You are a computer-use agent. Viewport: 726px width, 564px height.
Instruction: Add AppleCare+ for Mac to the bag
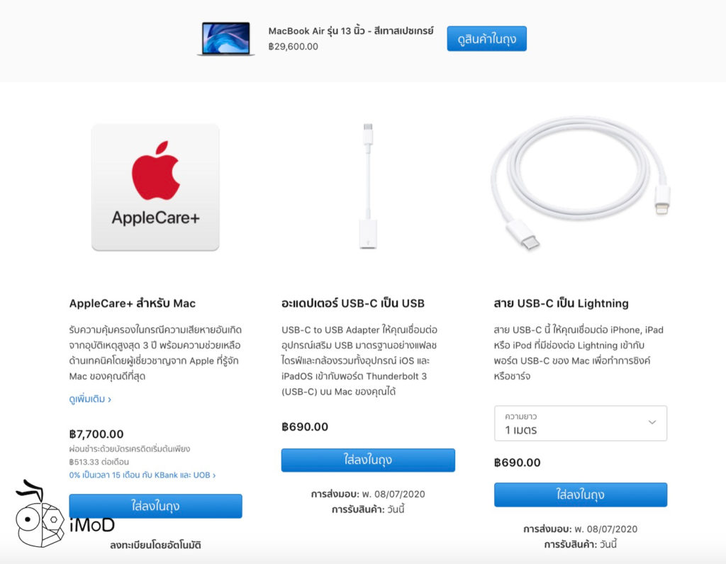[x=155, y=506]
